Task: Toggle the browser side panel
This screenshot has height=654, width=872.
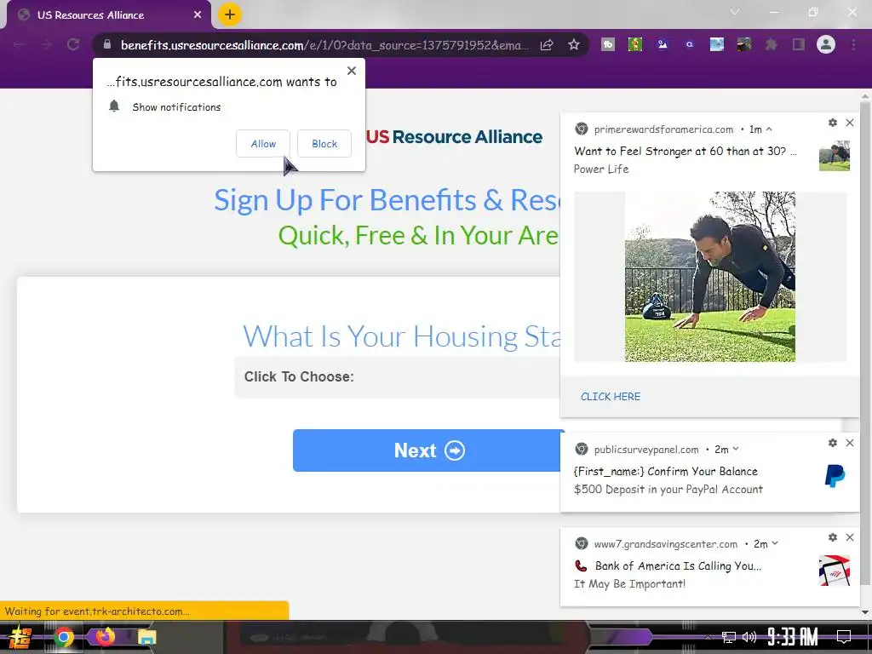Action: [x=799, y=44]
